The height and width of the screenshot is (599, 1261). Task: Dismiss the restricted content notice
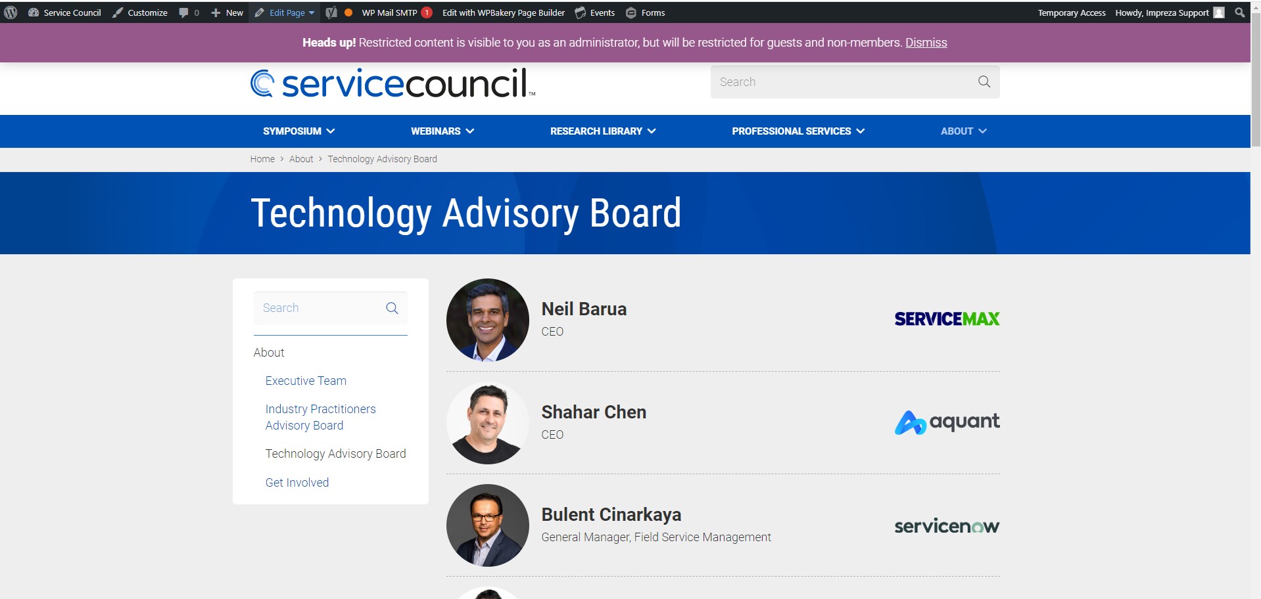point(926,42)
